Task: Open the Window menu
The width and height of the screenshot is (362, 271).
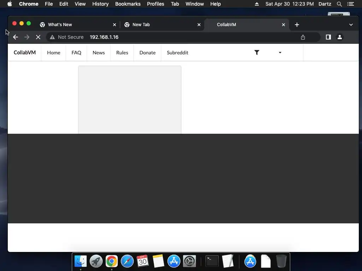Action: click(x=195, y=4)
